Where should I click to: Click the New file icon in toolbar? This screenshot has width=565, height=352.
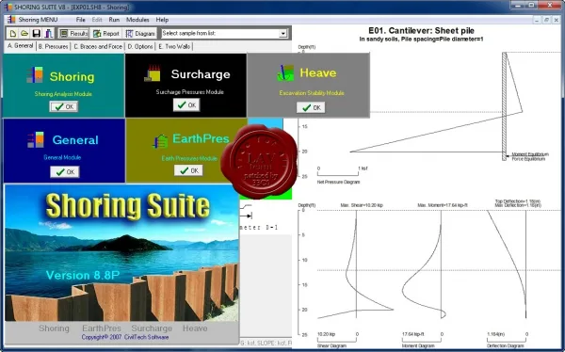coord(13,34)
